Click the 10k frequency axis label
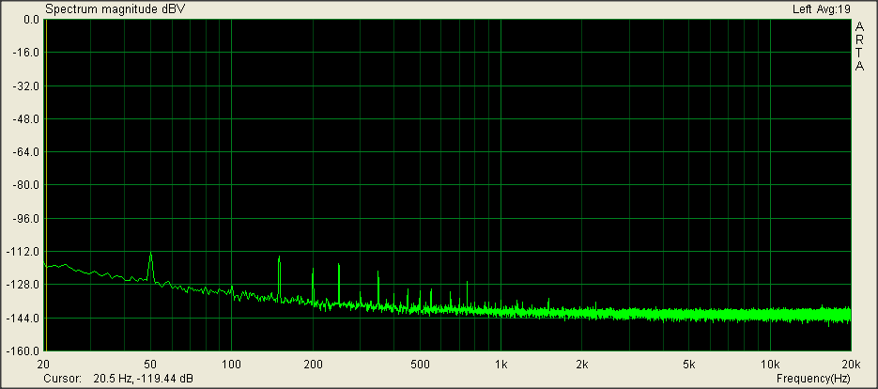Viewport: 878px width, 389px height. coord(771,363)
